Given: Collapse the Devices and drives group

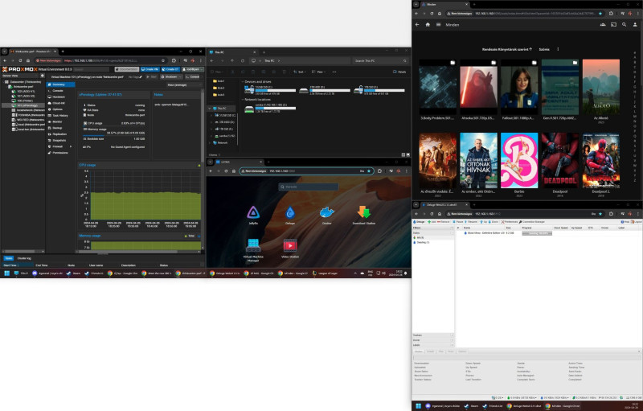Looking at the screenshot, I should pos(243,81).
